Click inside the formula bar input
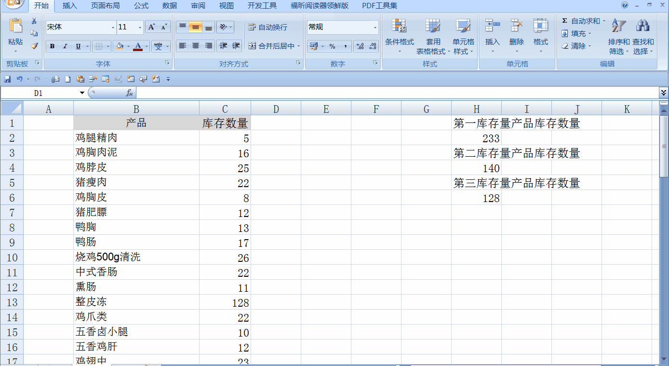 (398, 93)
